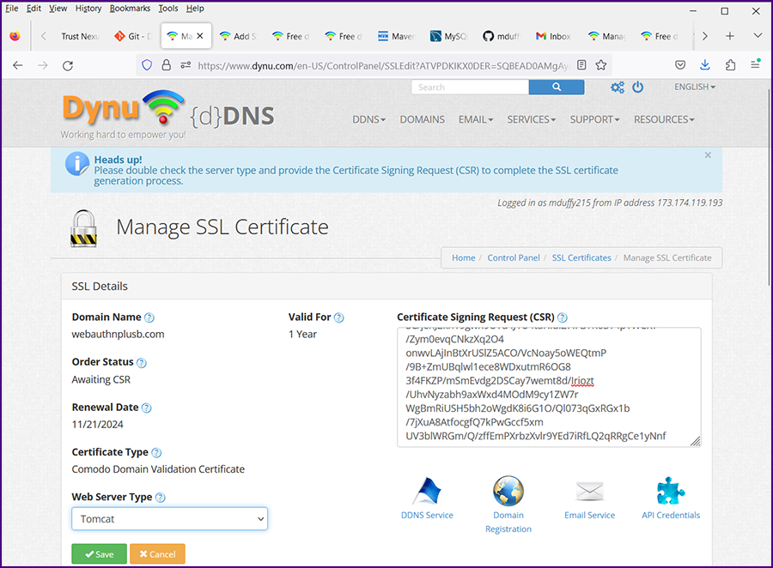This screenshot has width=773, height=568.
Task: Reload the current page
Action: click(68, 65)
